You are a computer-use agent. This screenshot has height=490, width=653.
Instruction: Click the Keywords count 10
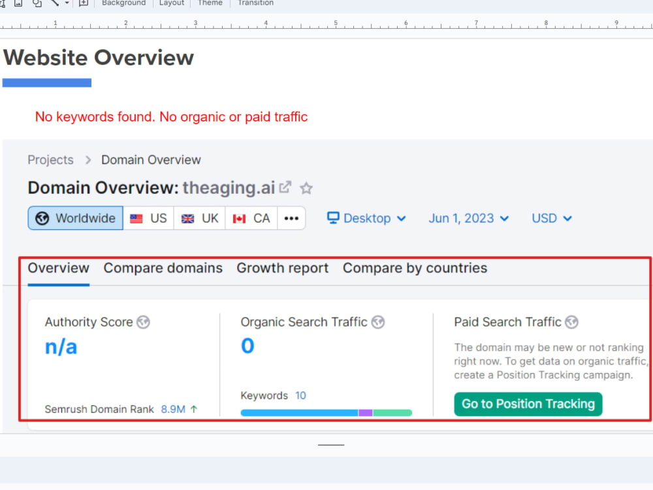coord(300,395)
